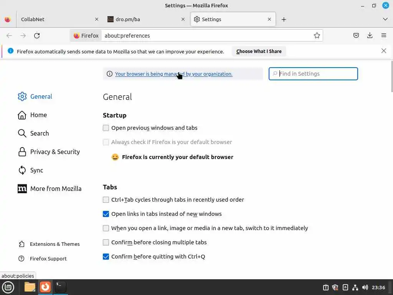Image resolution: width=393 pixels, height=295 pixels.
Task: Dismiss the data sharing notification bar
Action: pos(383,51)
